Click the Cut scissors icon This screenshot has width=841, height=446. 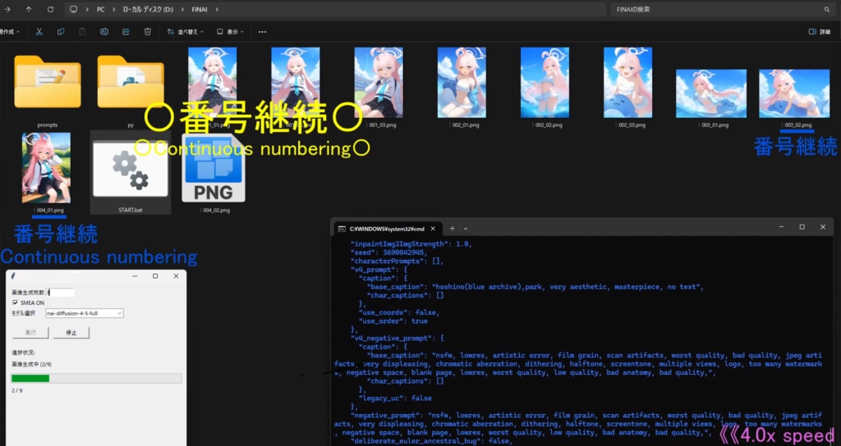39,32
